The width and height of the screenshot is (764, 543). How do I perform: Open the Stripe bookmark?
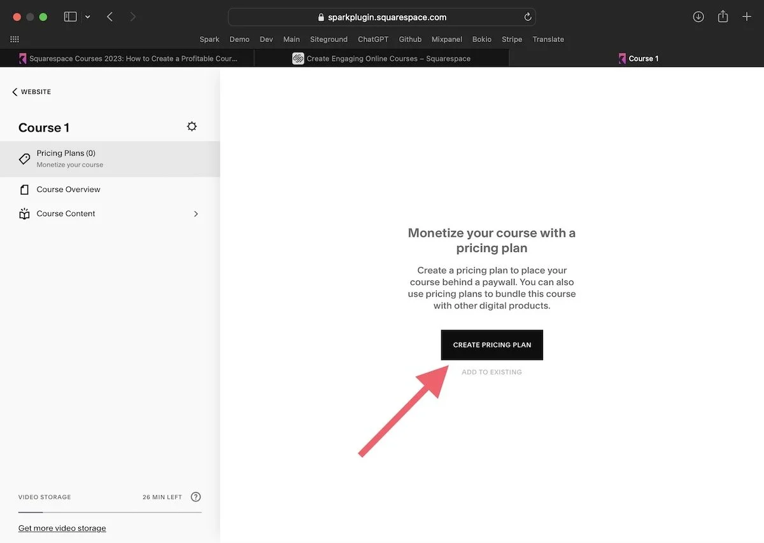[512, 39]
